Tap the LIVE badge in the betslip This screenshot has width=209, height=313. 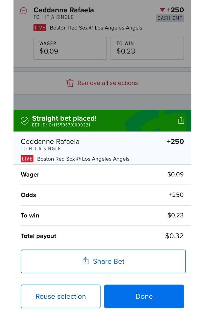coord(40,28)
